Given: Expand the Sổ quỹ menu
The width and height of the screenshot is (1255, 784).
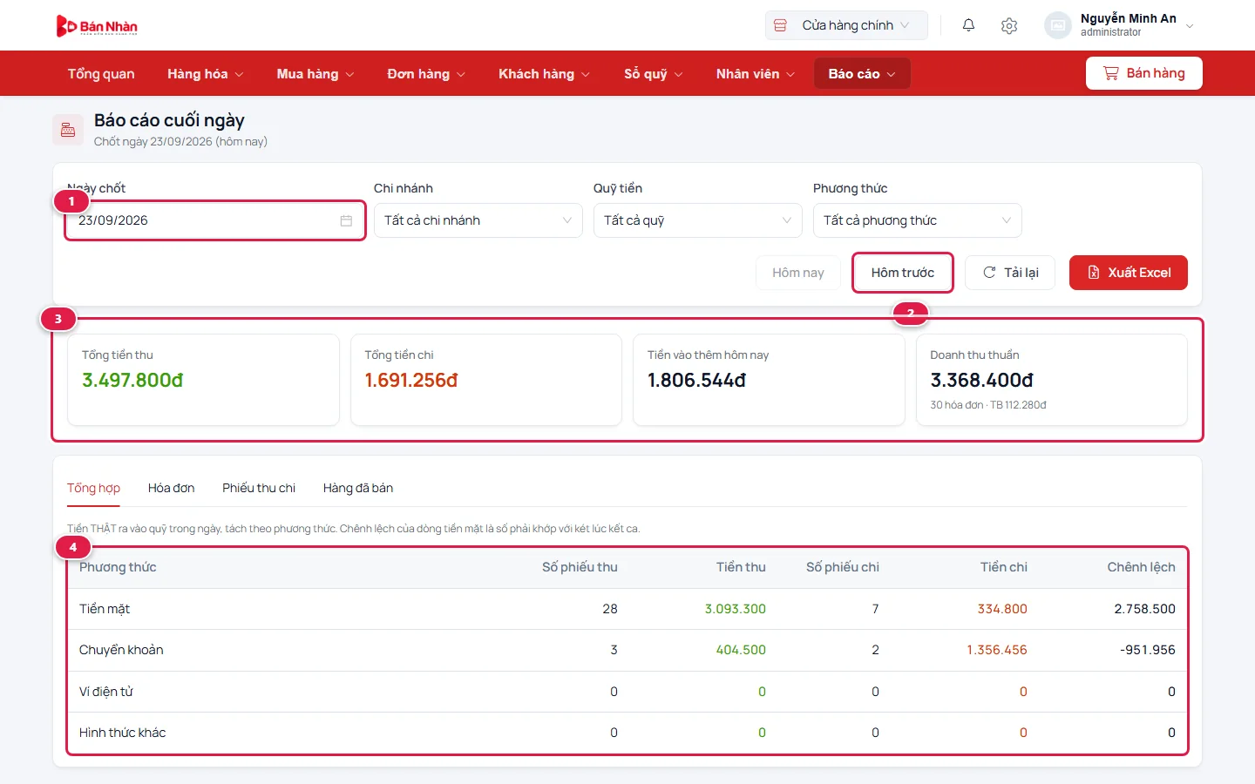Looking at the screenshot, I should point(654,74).
